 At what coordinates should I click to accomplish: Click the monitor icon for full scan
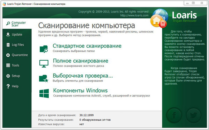pyautogui.click(x=44, y=64)
